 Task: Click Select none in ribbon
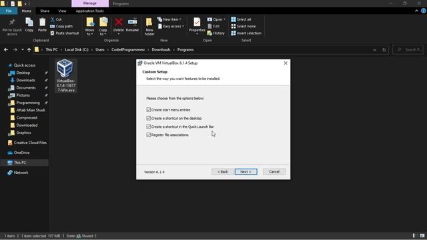pos(243,26)
